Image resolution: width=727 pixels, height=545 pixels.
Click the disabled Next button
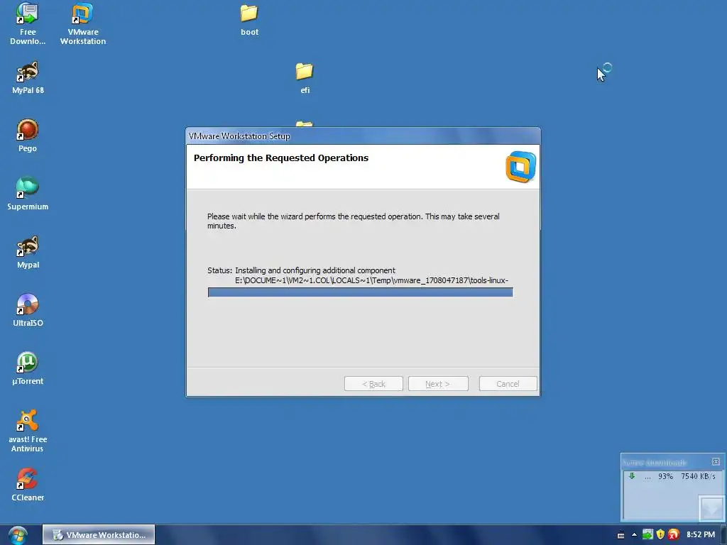(438, 384)
